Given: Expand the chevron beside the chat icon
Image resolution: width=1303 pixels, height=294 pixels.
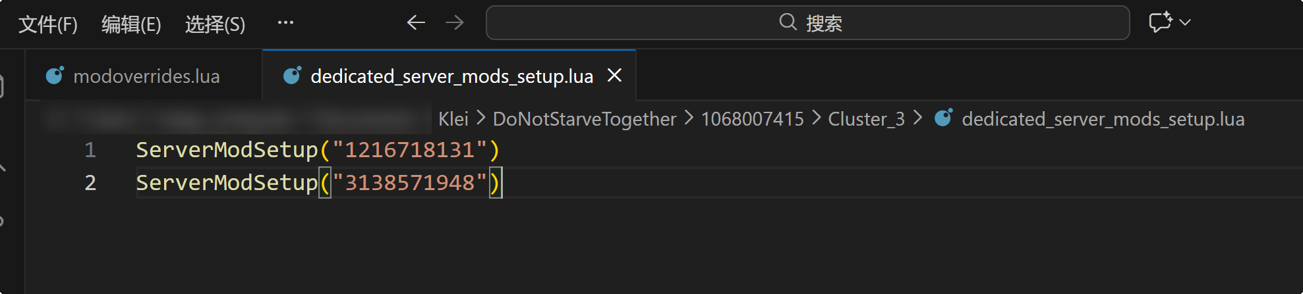Looking at the screenshot, I should point(1185,22).
